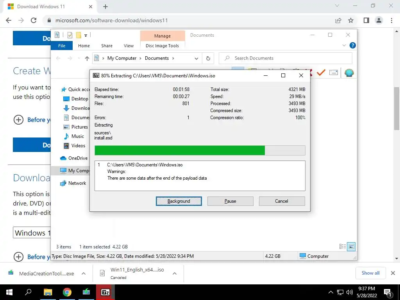This screenshot has width=400, height=300.
Task: Bookmark this page with star icon
Action: pos(351,20)
